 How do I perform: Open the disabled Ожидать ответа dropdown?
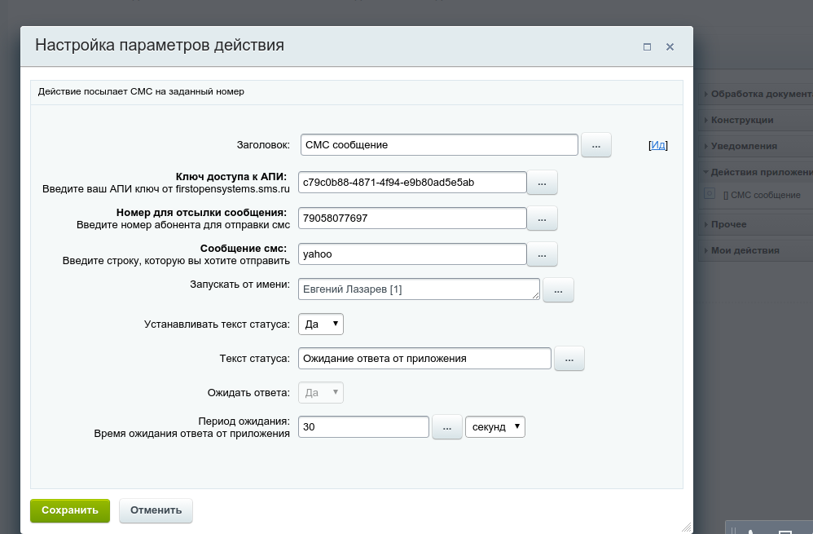321,393
